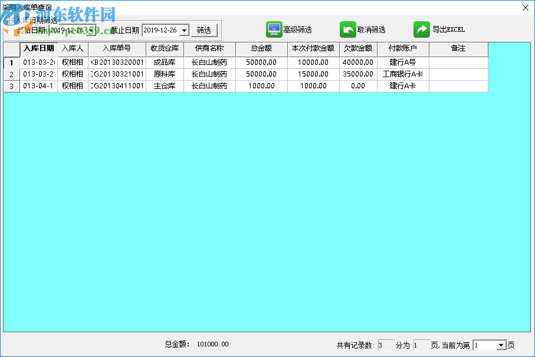Select row header number 2

click(12, 75)
